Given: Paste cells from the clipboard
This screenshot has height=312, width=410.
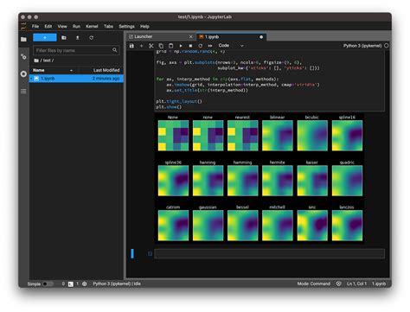Looking at the screenshot, I should [170, 46].
